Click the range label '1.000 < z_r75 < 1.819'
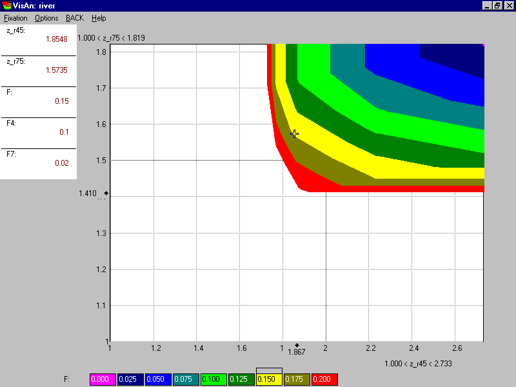 (111, 38)
